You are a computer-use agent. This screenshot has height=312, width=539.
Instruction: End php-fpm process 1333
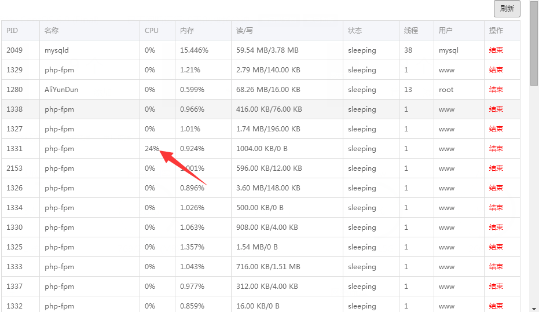[x=496, y=267]
